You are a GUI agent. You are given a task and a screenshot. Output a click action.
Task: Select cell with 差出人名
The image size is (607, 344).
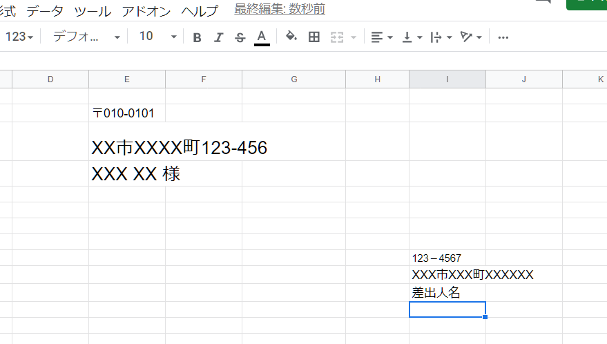(x=447, y=292)
